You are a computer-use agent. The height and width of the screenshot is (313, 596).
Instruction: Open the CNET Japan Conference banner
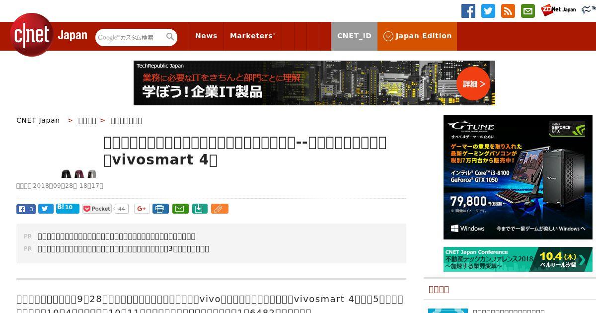pos(518,259)
